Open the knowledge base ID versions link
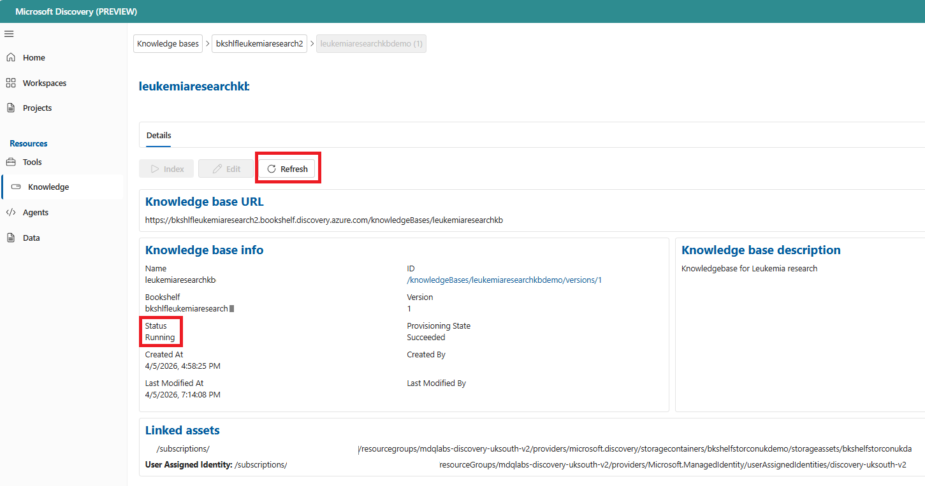Screen dimensions: 925x486 (504, 280)
